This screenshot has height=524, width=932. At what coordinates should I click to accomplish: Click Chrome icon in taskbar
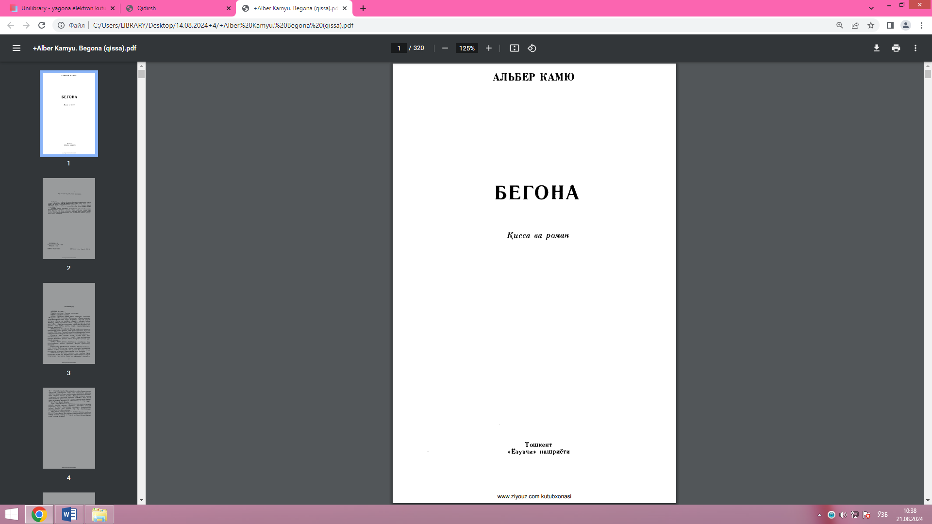pos(39,514)
